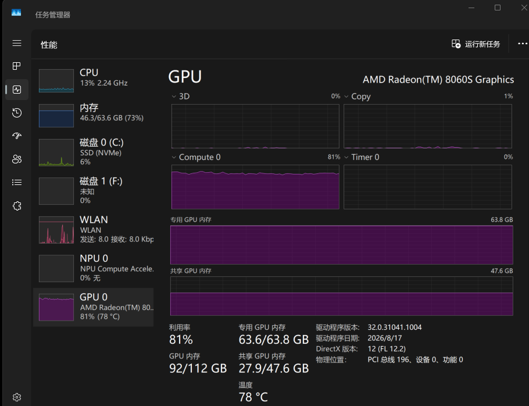This screenshot has width=529, height=406.
Task: Click the Task Manager app icon in title bar
Action: click(x=16, y=13)
